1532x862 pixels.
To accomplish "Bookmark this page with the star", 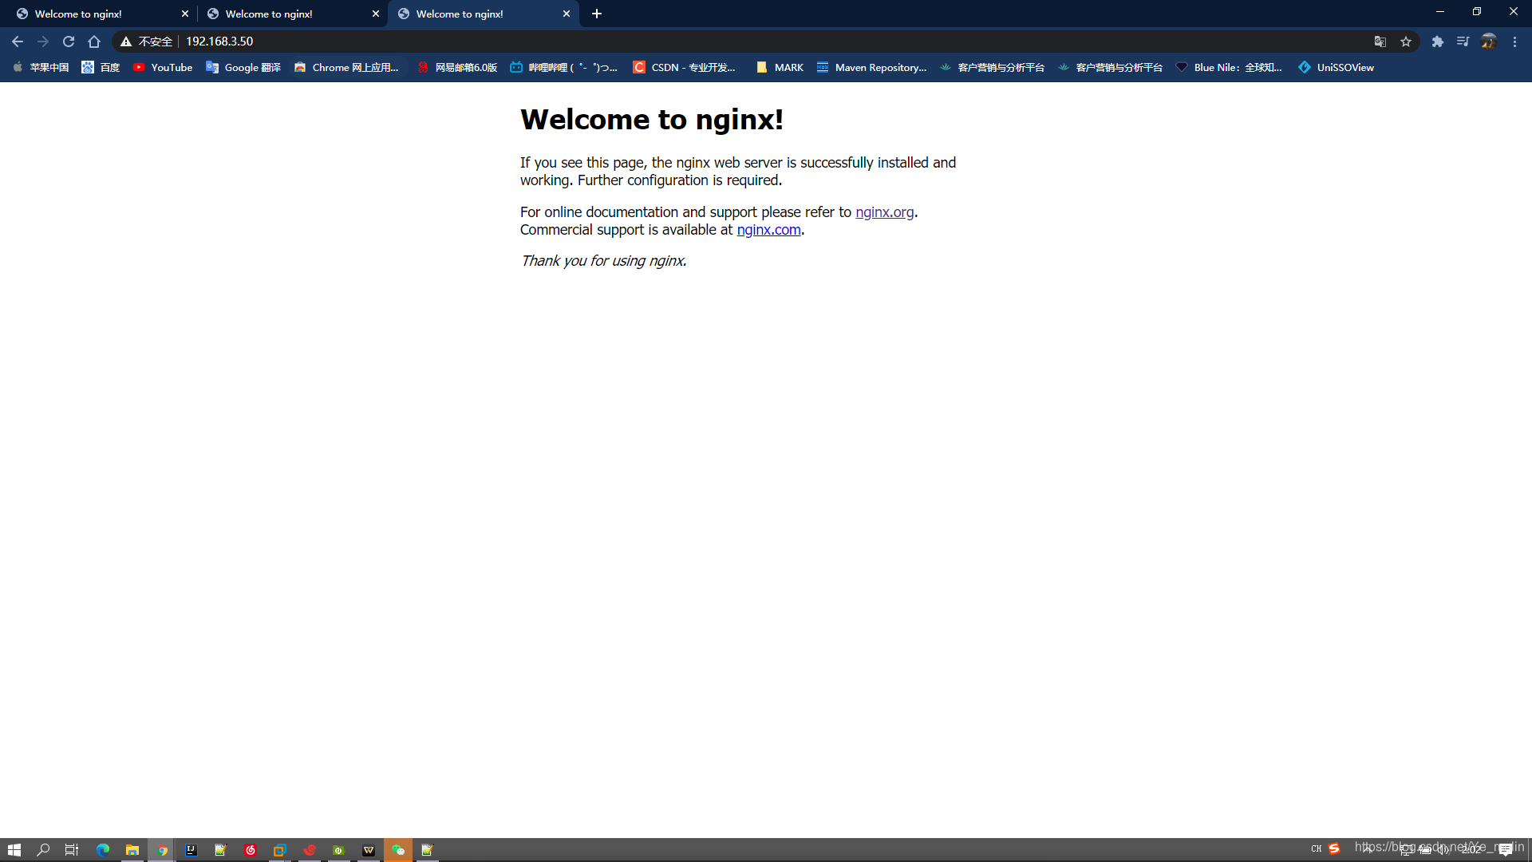I will (1406, 42).
